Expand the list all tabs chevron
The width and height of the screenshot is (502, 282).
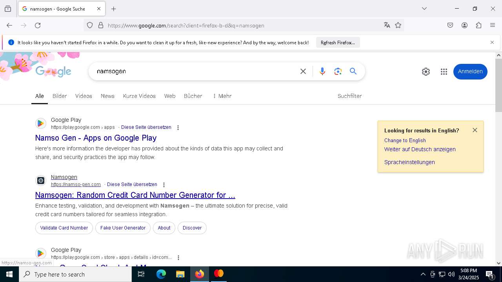424,9
